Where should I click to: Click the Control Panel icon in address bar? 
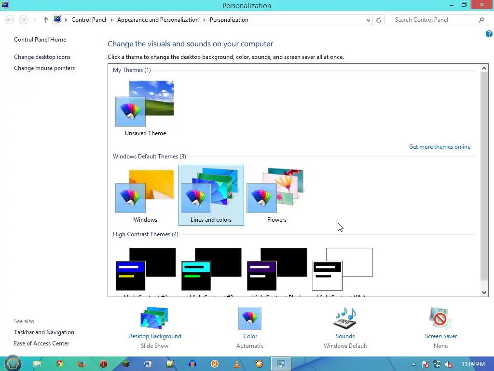(x=57, y=19)
